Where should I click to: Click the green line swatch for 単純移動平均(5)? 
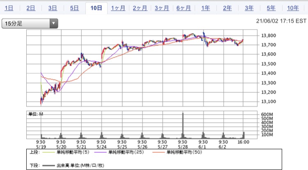point(48,152)
